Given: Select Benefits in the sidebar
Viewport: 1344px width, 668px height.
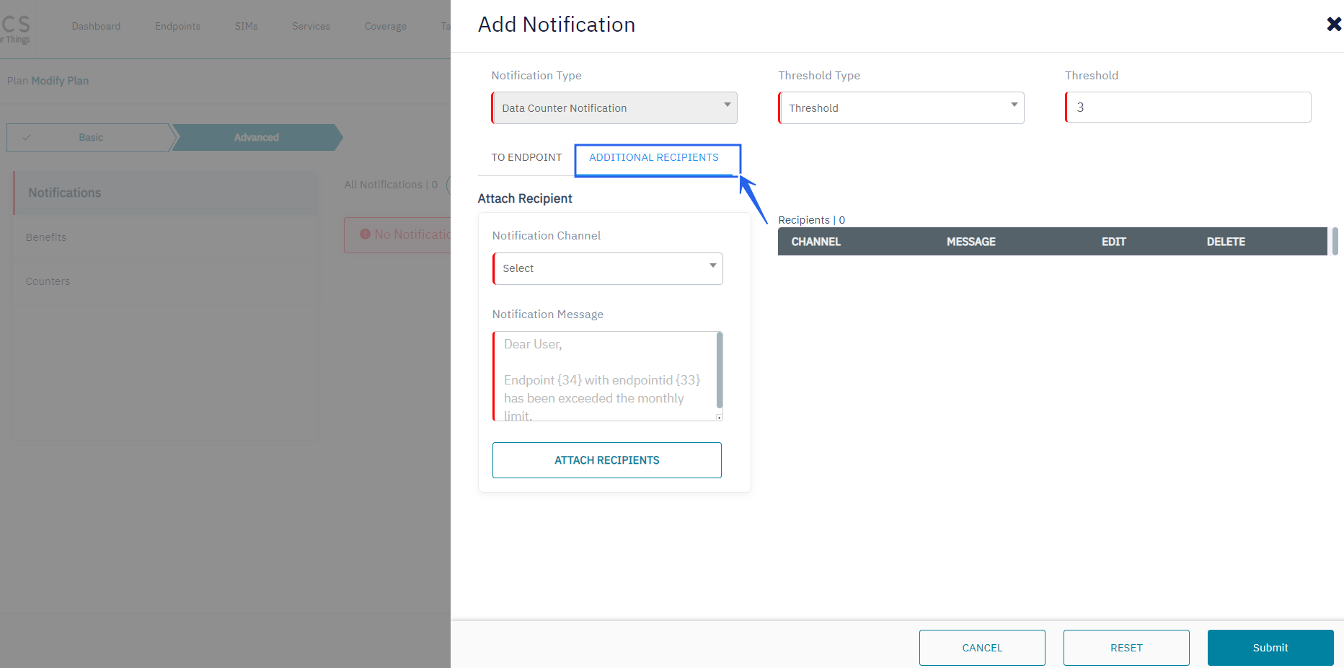Looking at the screenshot, I should tap(46, 237).
